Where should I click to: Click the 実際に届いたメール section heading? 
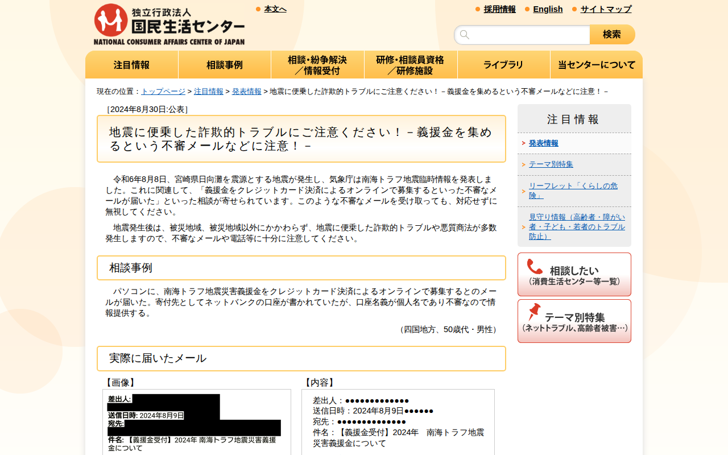point(301,358)
